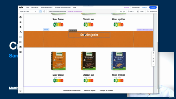This screenshot has width=176, height=99.
Task: Open the My Business puzzle icon
Action: [20, 42]
